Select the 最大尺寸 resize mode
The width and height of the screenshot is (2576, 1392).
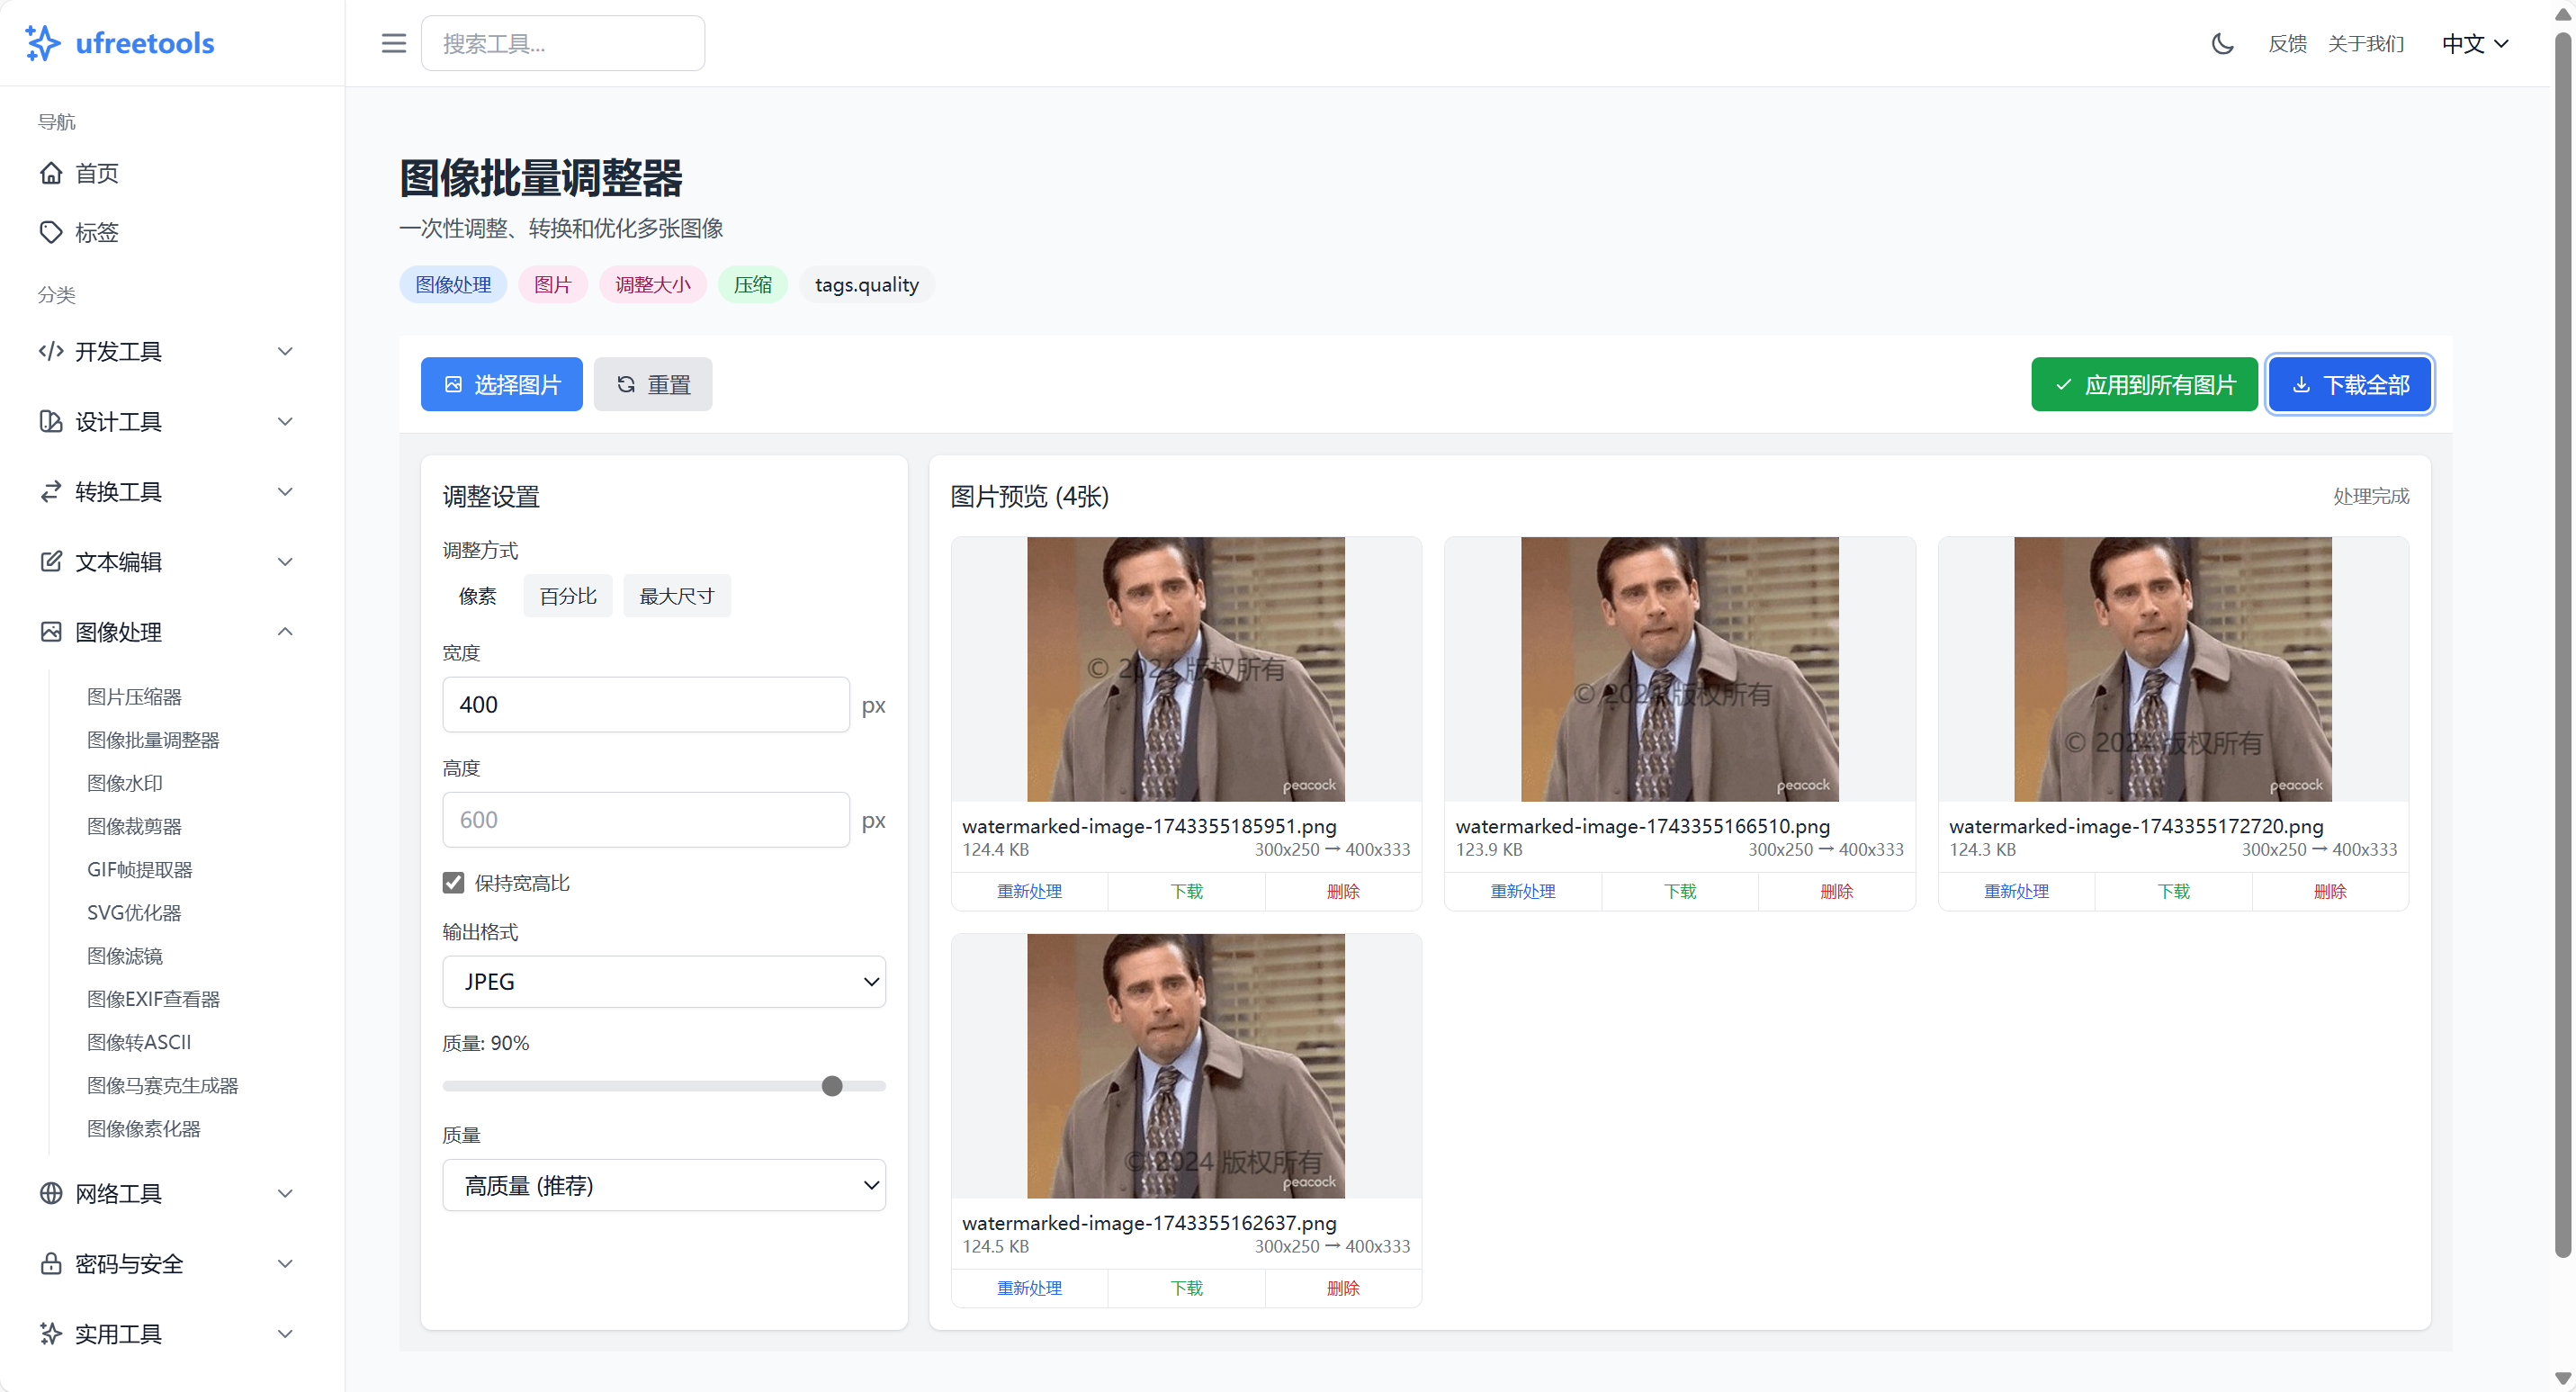point(677,596)
